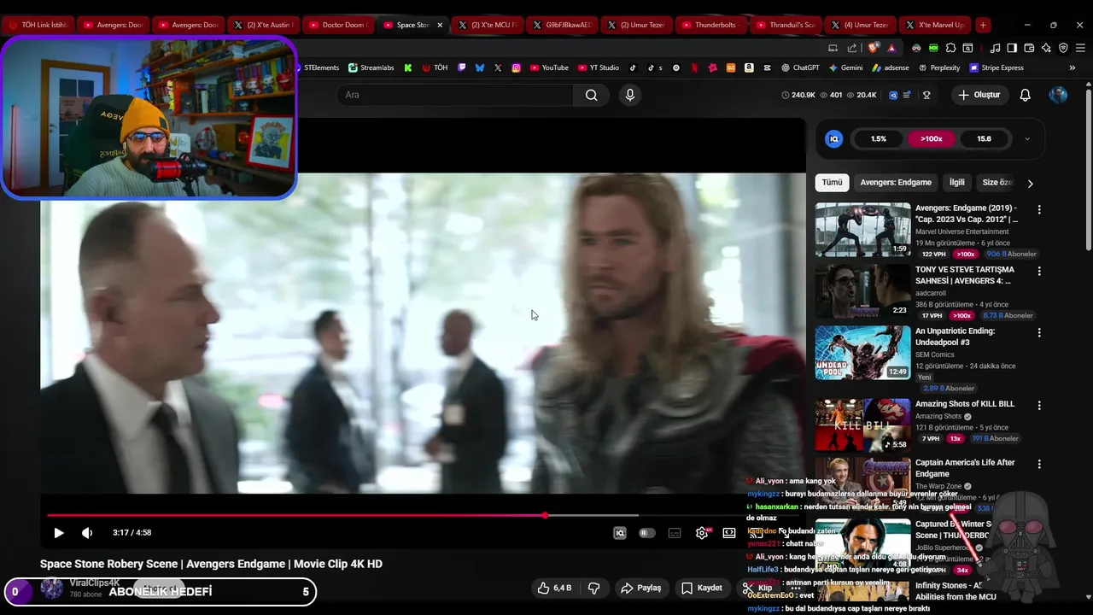Image resolution: width=1093 pixels, height=615 pixels.
Task: Open browser extensions puzzle icon
Action: [950, 48]
